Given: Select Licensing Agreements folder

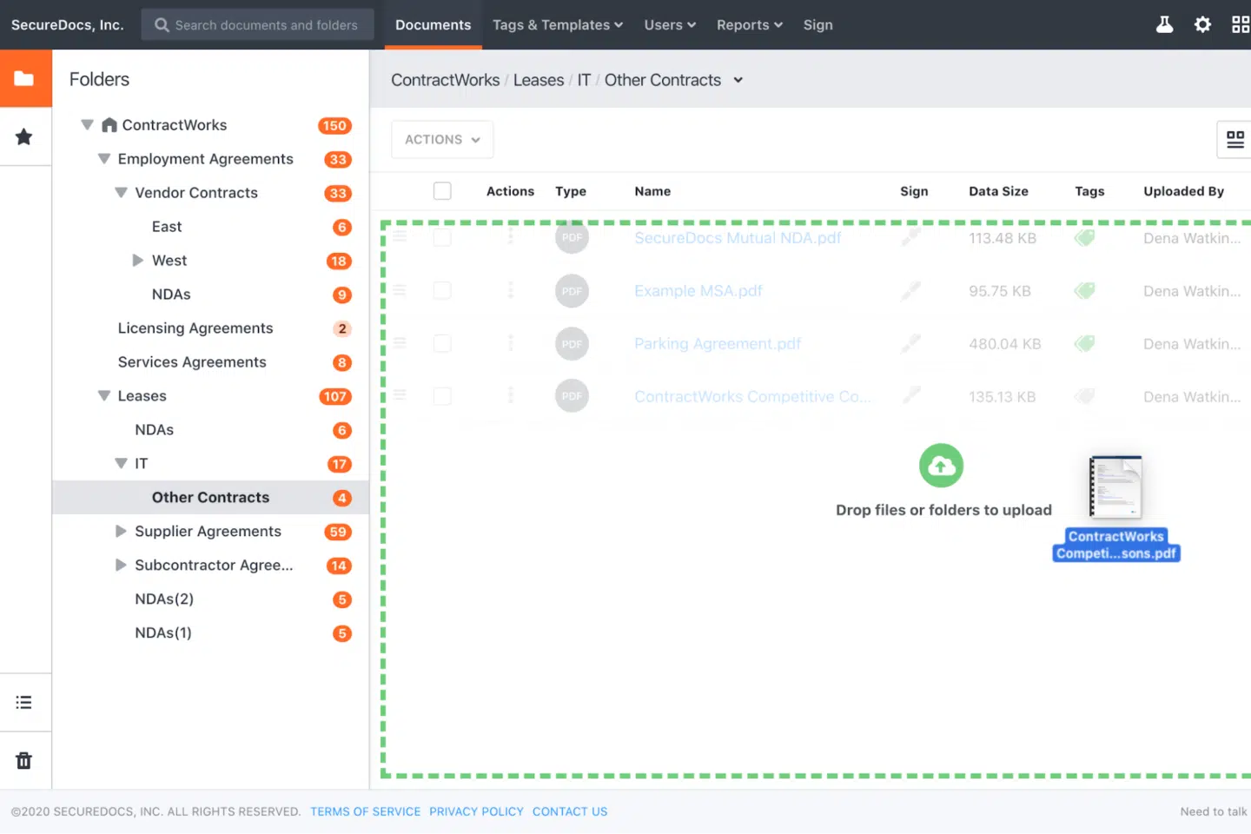Looking at the screenshot, I should [195, 328].
